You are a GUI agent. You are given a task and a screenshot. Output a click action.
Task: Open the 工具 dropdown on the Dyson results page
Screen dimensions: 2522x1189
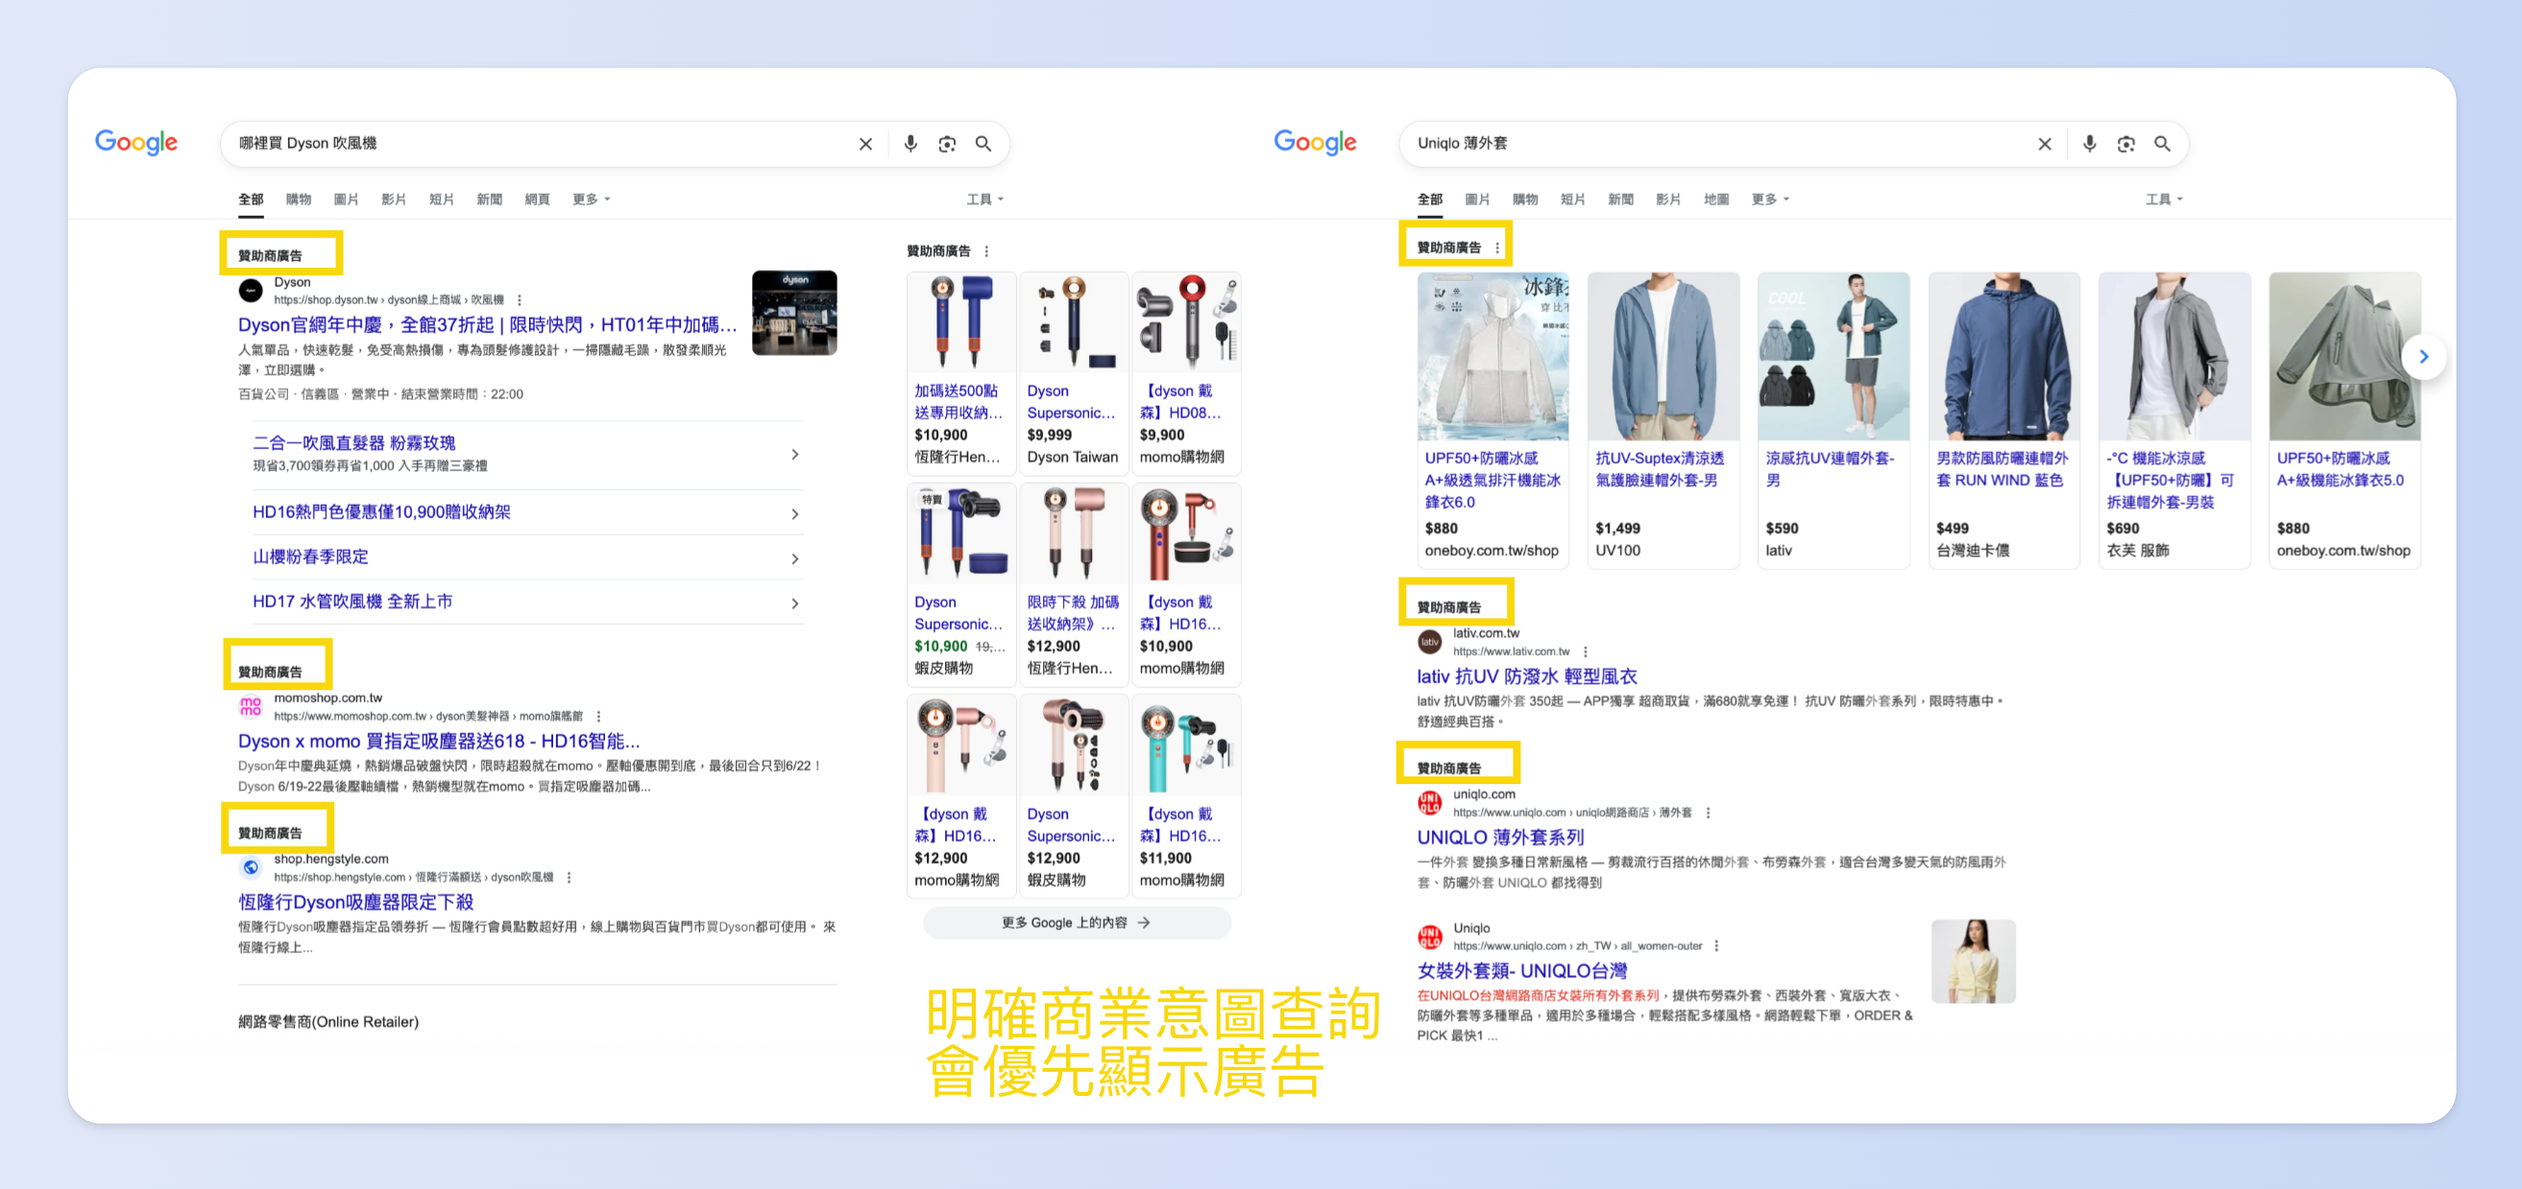pyautogui.click(x=985, y=200)
